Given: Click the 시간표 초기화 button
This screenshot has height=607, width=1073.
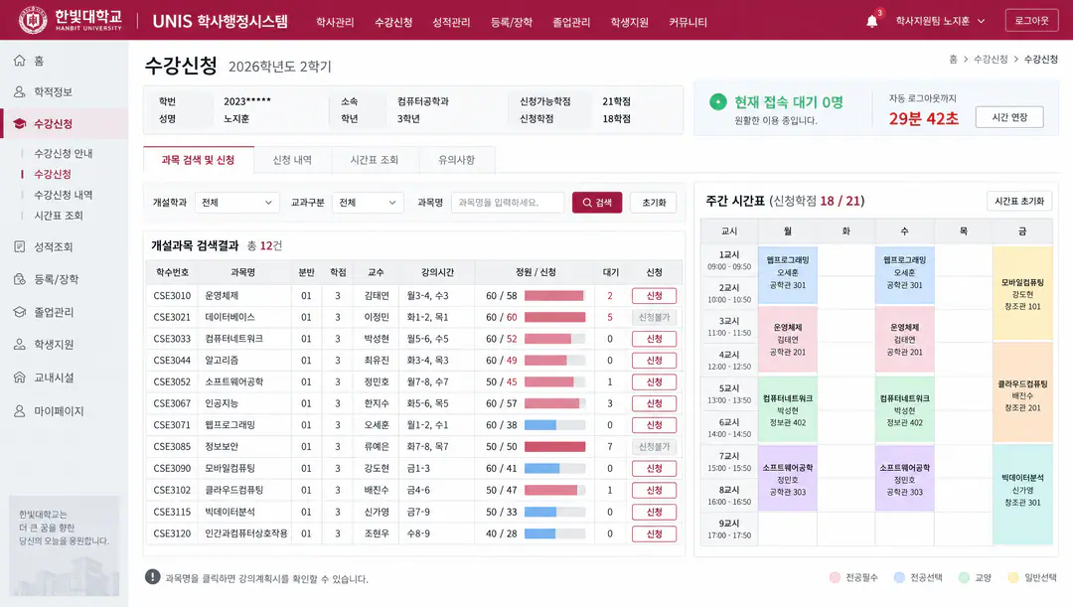Looking at the screenshot, I should (x=1019, y=202).
